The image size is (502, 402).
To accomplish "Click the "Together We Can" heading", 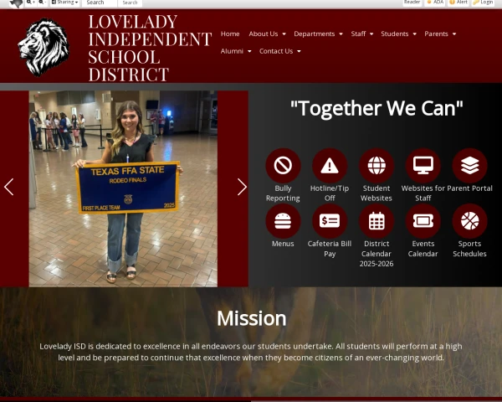I will coord(376,108).
